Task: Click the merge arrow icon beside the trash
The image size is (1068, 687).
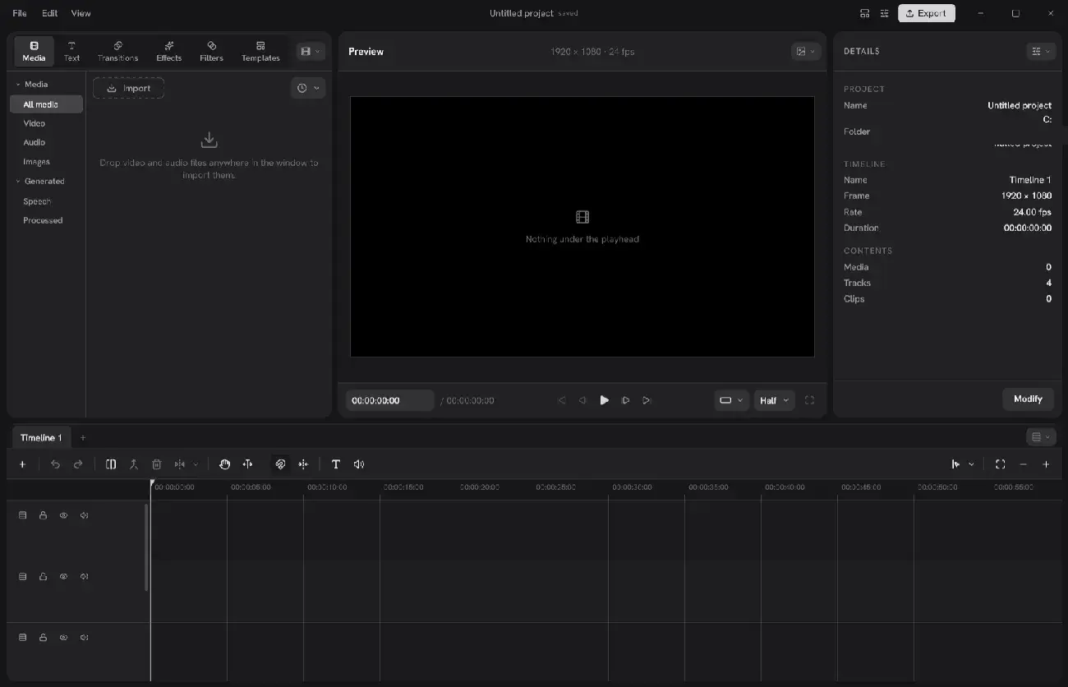Action: (134, 464)
